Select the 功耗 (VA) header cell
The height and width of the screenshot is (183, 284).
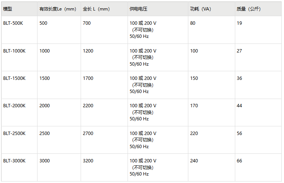(200, 9)
